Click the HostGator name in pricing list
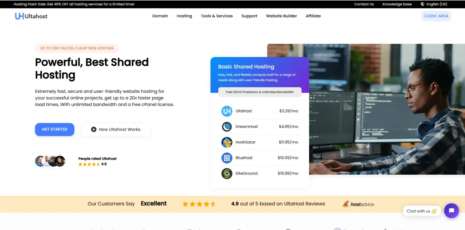Image resolution: width=465 pixels, height=230 pixels. (246, 142)
